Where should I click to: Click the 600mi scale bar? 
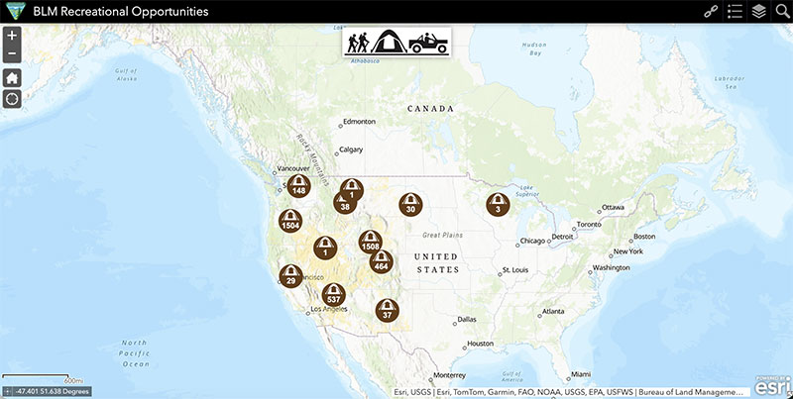[43, 378]
